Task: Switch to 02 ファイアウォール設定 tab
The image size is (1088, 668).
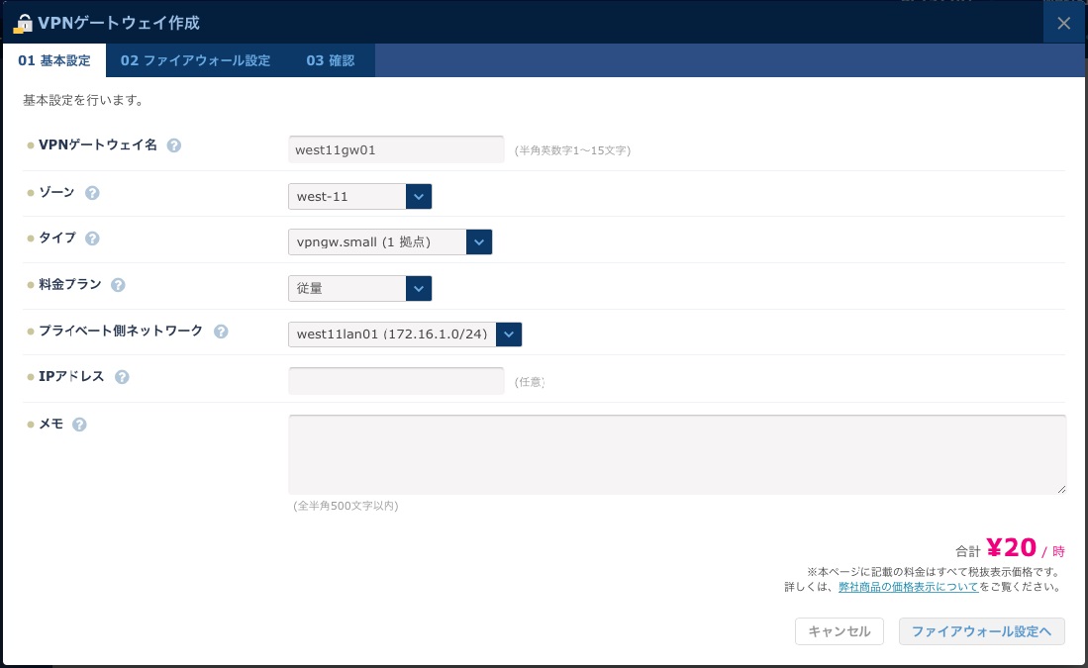Action: [195, 60]
